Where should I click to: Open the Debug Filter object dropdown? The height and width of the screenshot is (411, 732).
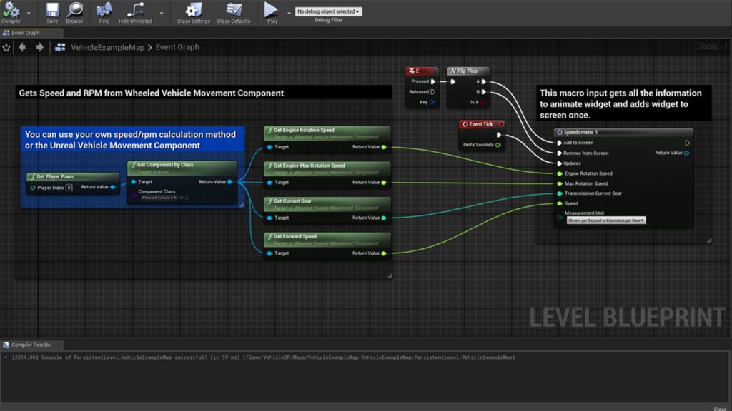tap(329, 11)
